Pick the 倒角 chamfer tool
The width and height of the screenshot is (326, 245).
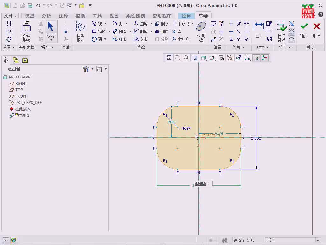click(x=141, y=32)
